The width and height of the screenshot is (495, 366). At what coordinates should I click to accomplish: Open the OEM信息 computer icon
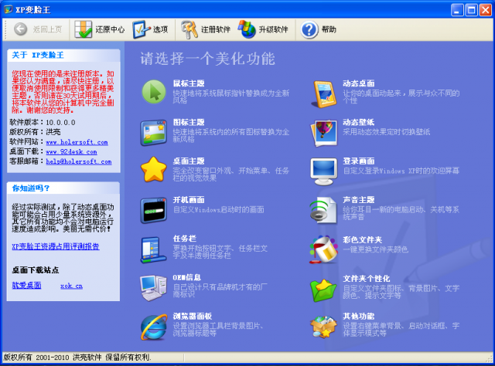[x=152, y=287]
